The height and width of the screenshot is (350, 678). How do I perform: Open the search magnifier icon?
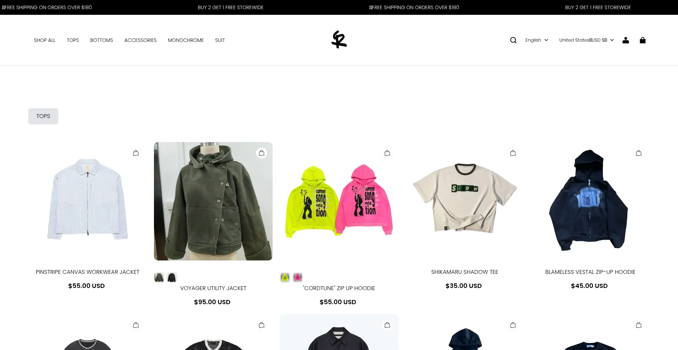point(513,40)
